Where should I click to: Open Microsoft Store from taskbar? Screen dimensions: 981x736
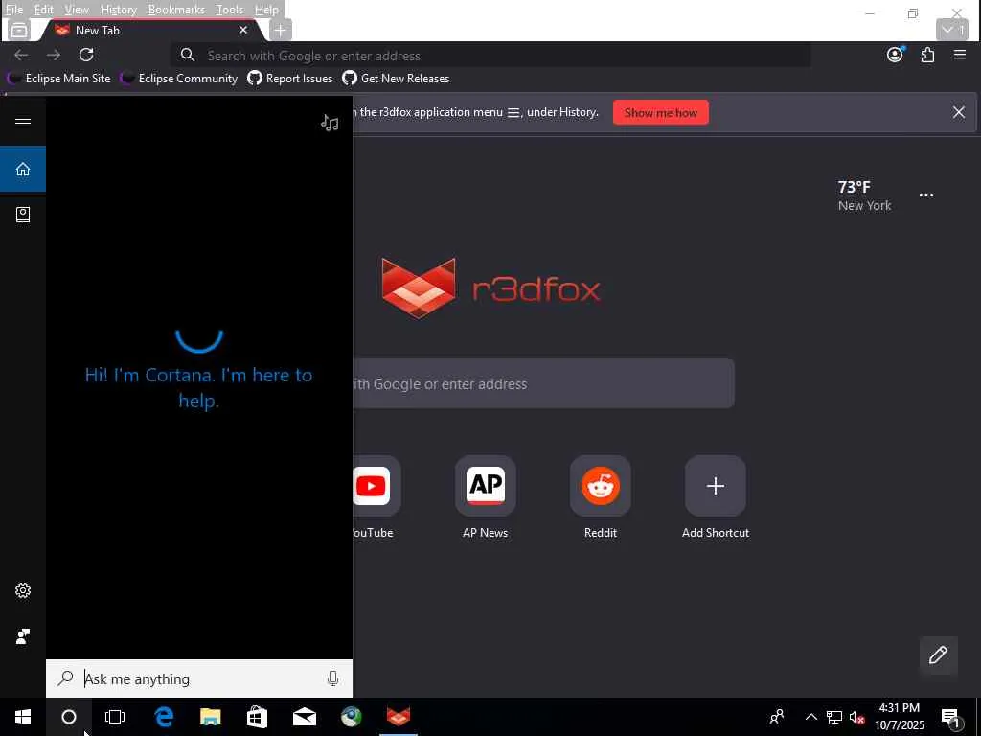(257, 717)
